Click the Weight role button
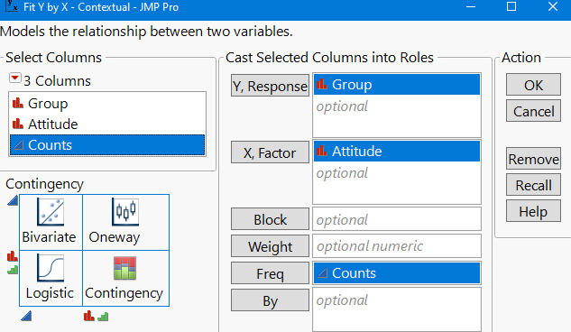 coord(270,246)
